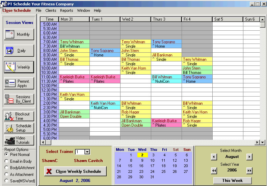Open the Reports menu

click(x=66, y=10)
